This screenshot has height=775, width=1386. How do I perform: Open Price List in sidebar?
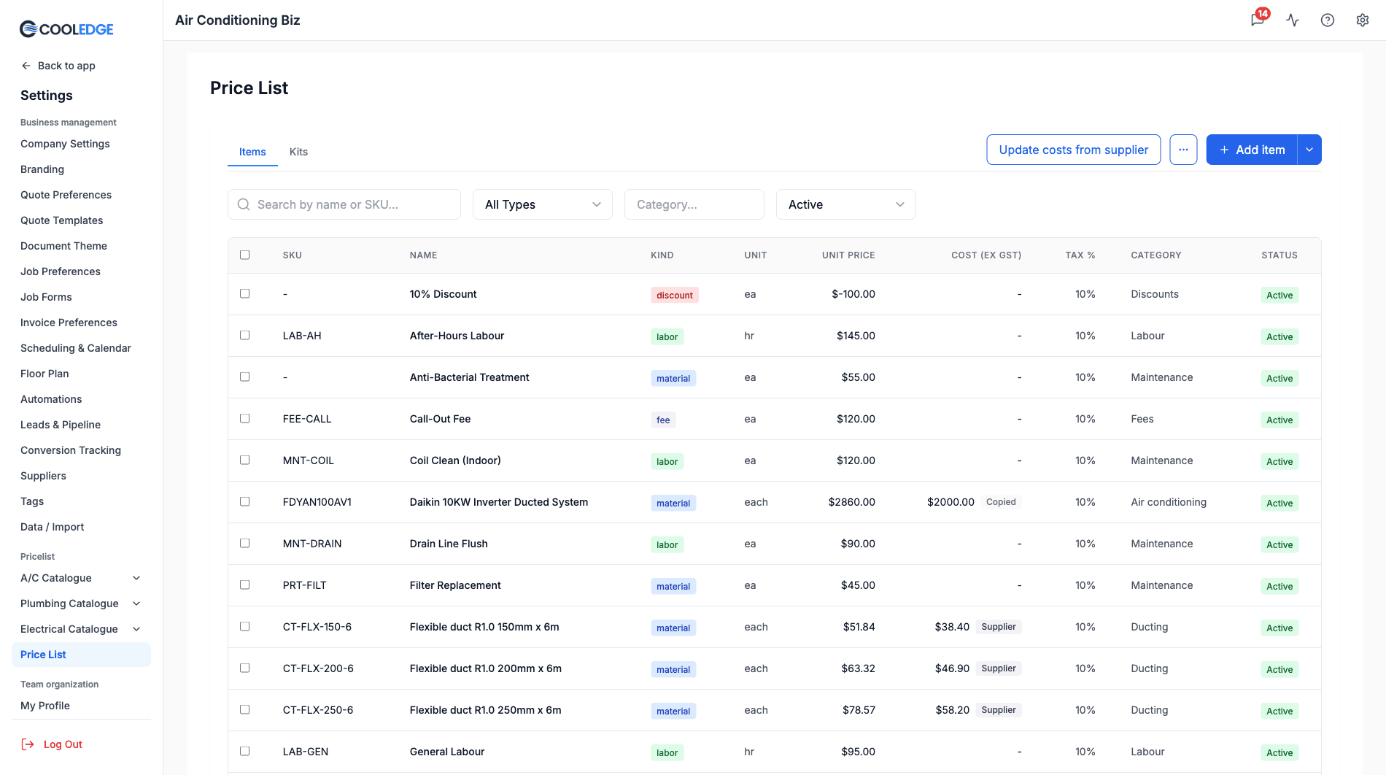coord(81,655)
